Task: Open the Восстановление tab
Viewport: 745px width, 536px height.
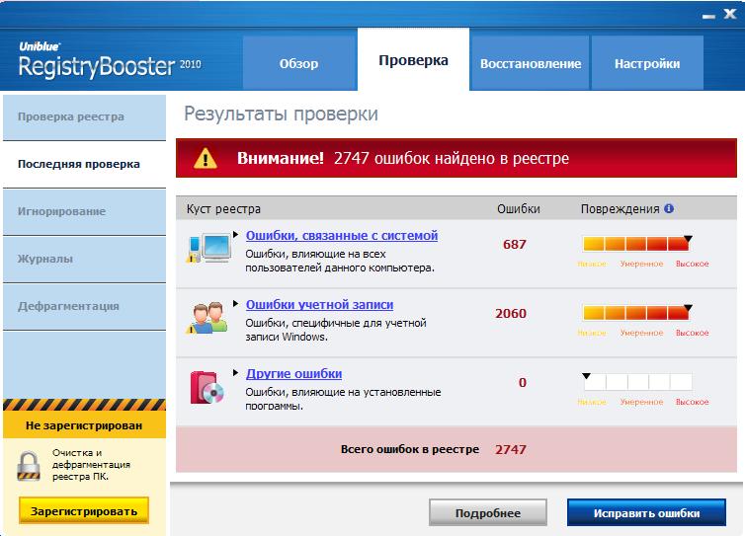Action: [x=531, y=64]
